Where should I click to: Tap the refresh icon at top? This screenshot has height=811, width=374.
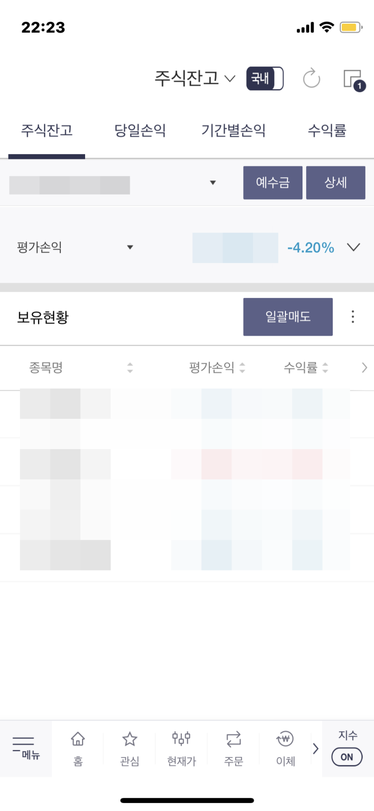click(x=312, y=79)
